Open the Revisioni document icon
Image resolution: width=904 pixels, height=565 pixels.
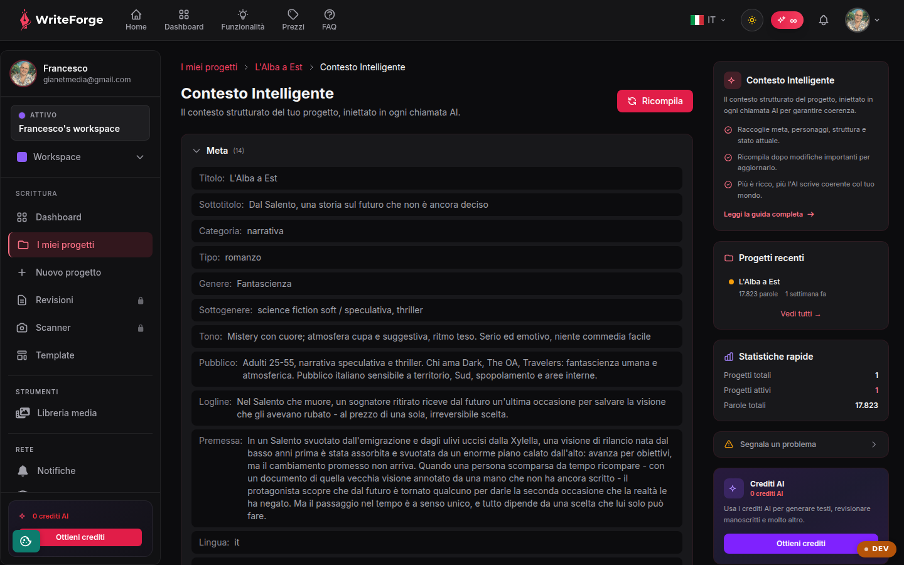click(x=22, y=300)
